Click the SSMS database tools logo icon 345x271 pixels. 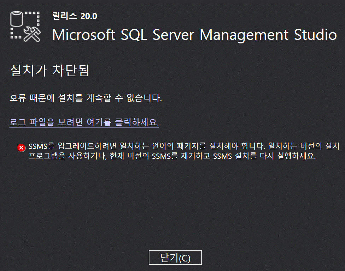(25, 26)
